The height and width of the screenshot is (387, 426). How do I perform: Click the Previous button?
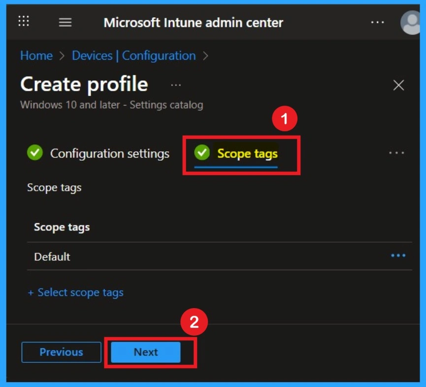(x=62, y=352)
